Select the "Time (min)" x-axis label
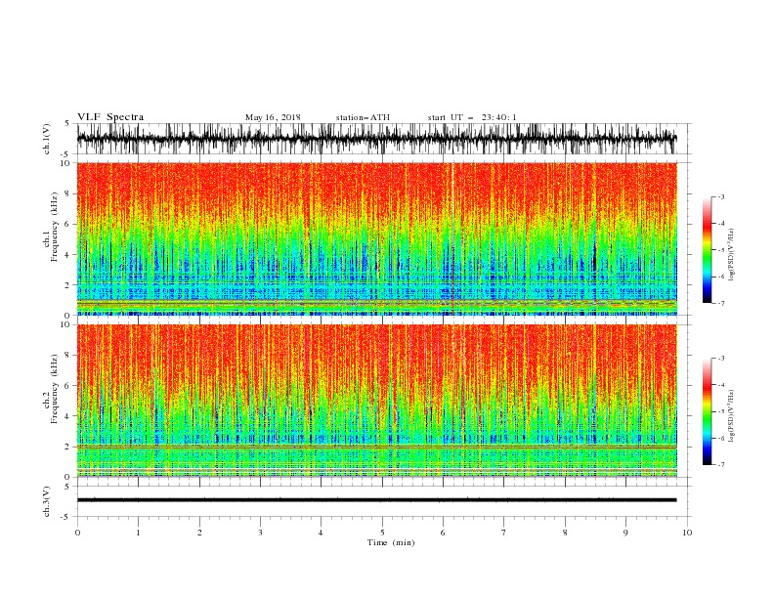This screenshot has height=598, width=774. [x=391, y=542]
